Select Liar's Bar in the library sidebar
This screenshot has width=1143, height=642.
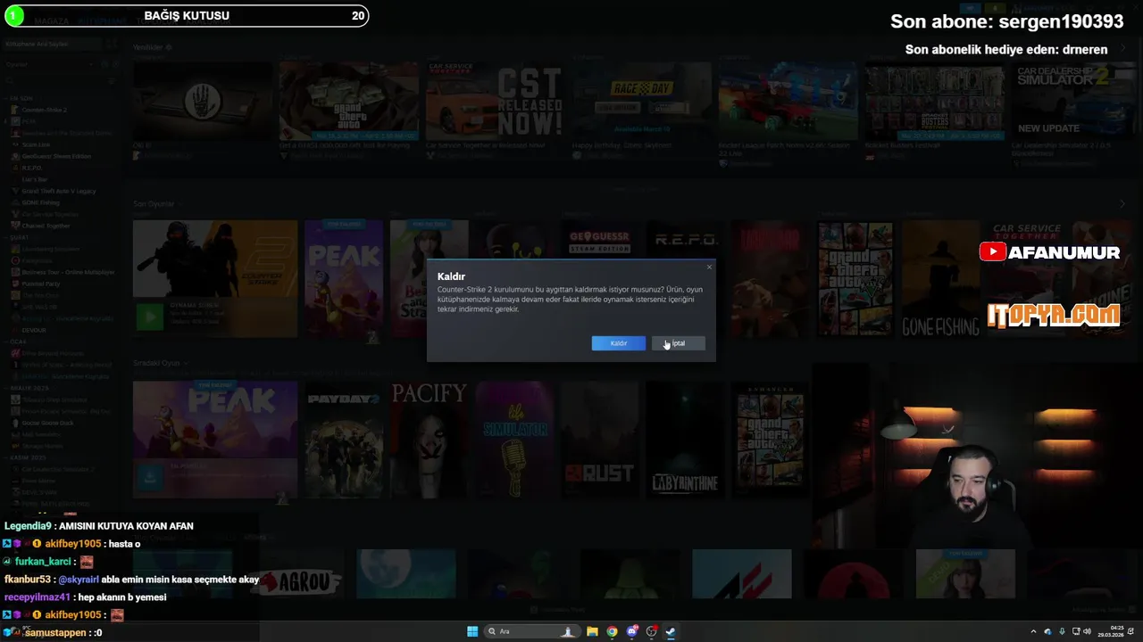(35, 179)
